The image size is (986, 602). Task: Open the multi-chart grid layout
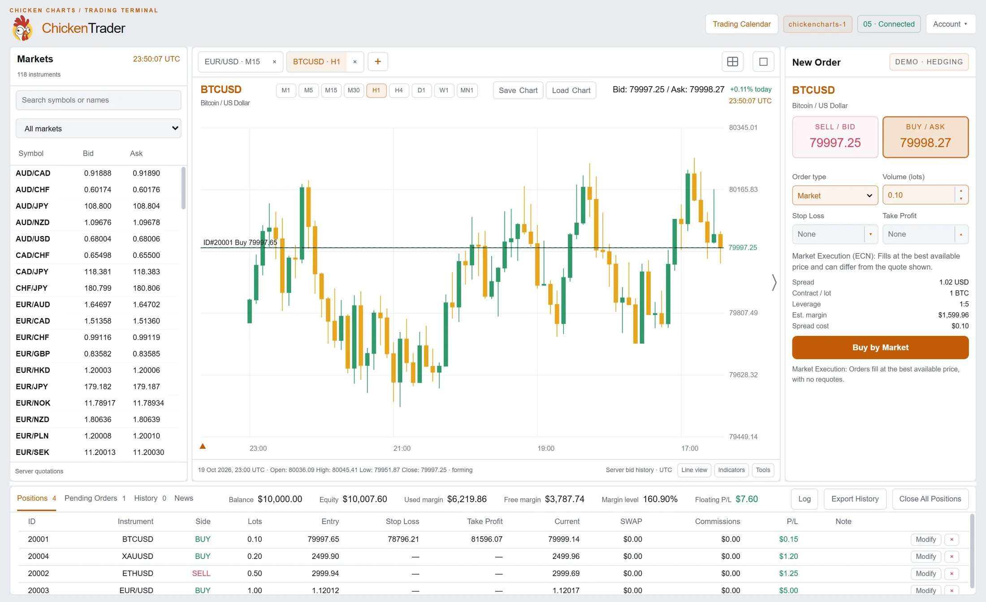click(x=732, y=62)
